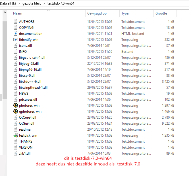This screenshot has width=189, height=176.
Task: Click the date '16/04/2011 11:21'
Action: tap(100, 34)
